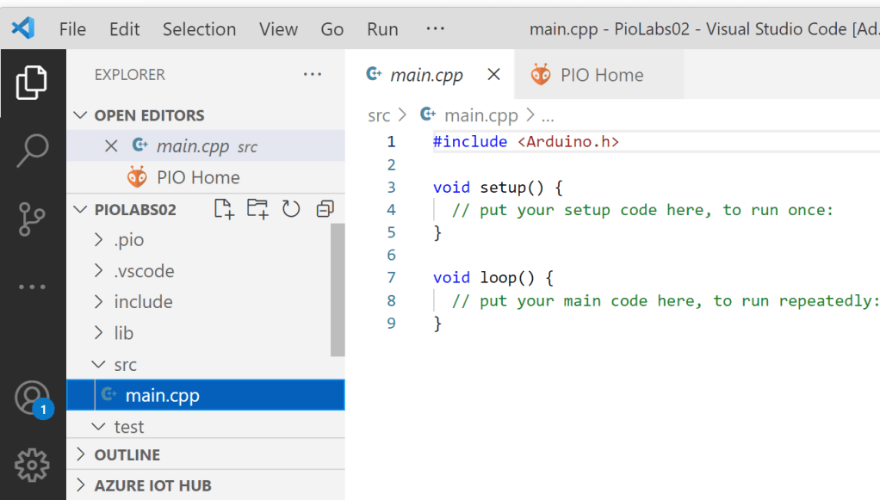Open the Manage settings gear

33,465
